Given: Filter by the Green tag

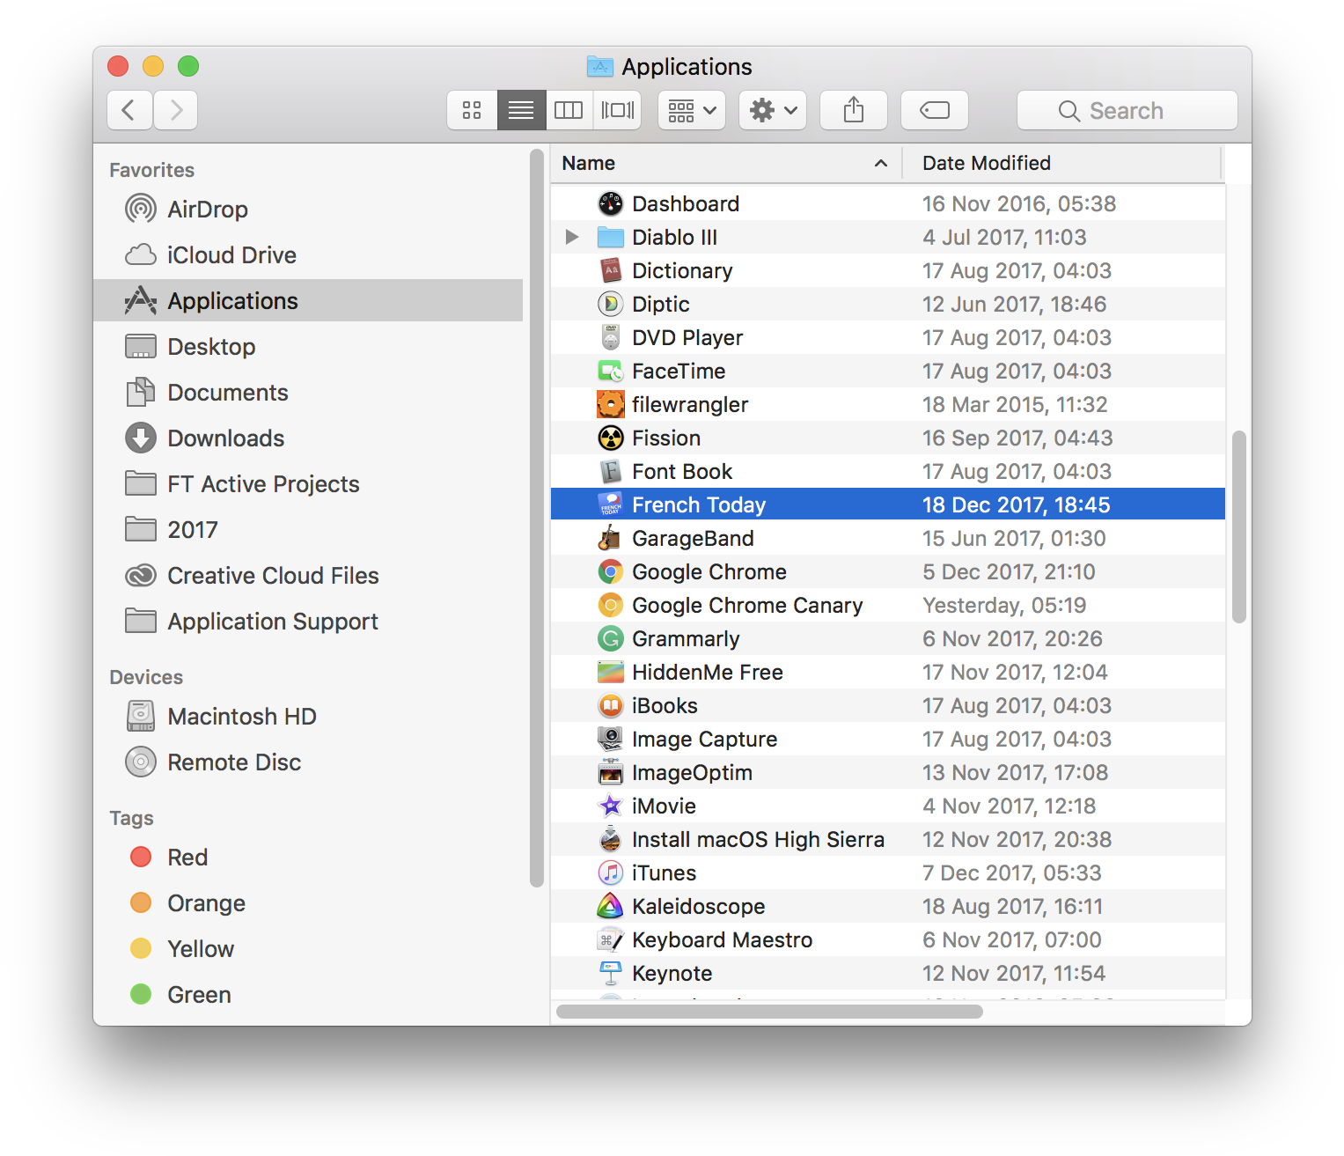Looking at the screenshot, I should click(308, 995).
